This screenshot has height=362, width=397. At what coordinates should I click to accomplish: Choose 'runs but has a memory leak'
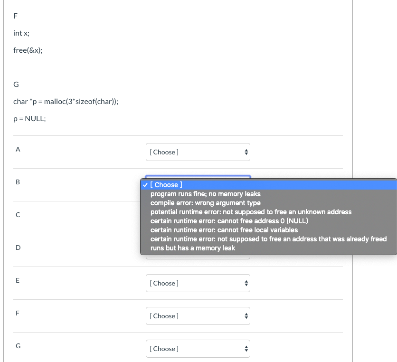point(269,248)
